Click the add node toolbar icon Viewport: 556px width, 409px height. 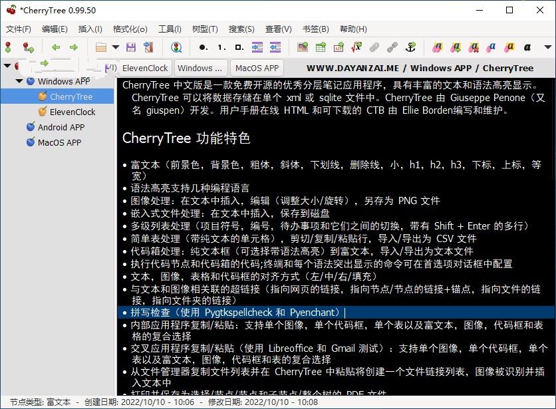pos(9,47)
